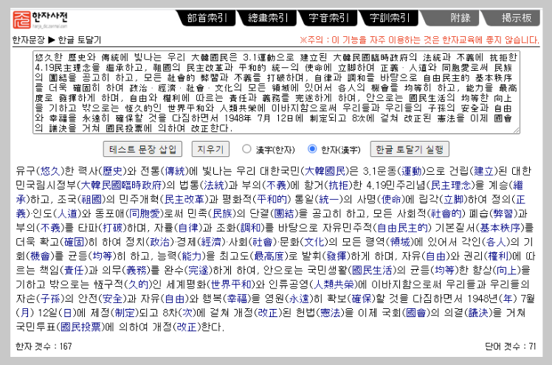Open the 總畫索引 tab
The width and height of the screenshot is (552, 365).
coord(268,18)
